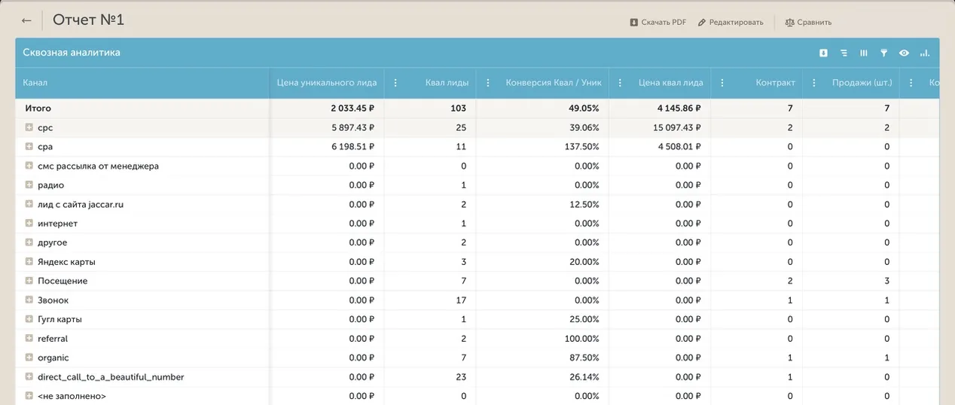This screenshot has width=955, height=405.
Task: Expand the organic row
Action: (29, 358)
